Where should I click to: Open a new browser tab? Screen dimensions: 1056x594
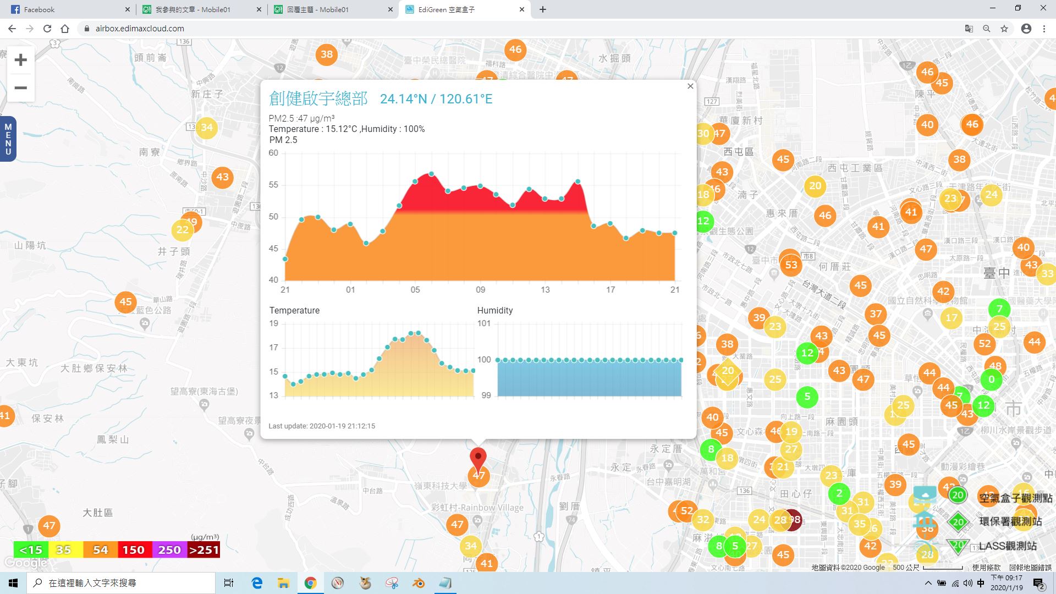coord(543,9)
